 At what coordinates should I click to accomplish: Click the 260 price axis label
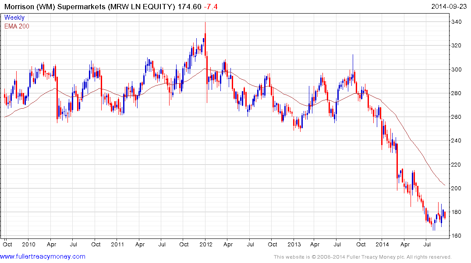click(x=456, y=117)
